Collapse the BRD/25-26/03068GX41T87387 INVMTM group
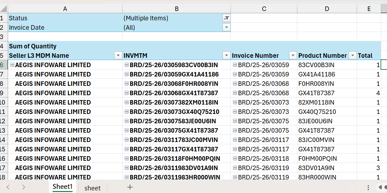The width and height of the screenshot is (387, 193). 126,93
